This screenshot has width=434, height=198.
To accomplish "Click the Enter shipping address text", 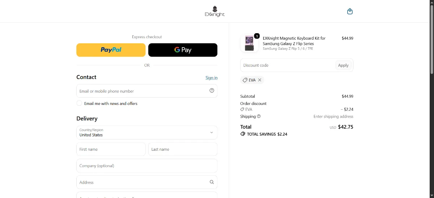I will pyautogui.click(x=333, y=116).
